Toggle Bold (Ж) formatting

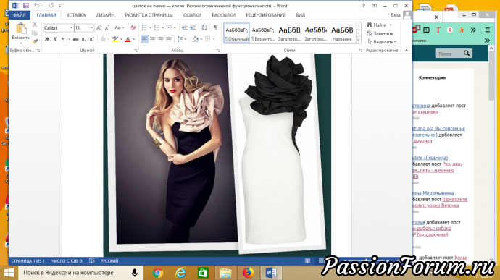point(47,39)
